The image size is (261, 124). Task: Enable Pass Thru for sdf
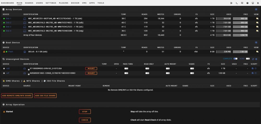pos(126,73)
